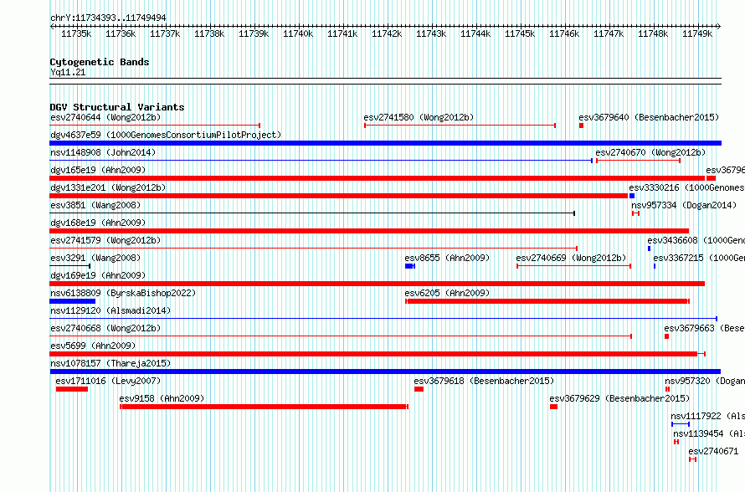Click the nsv1117922 variant label

tap(707, 416)
